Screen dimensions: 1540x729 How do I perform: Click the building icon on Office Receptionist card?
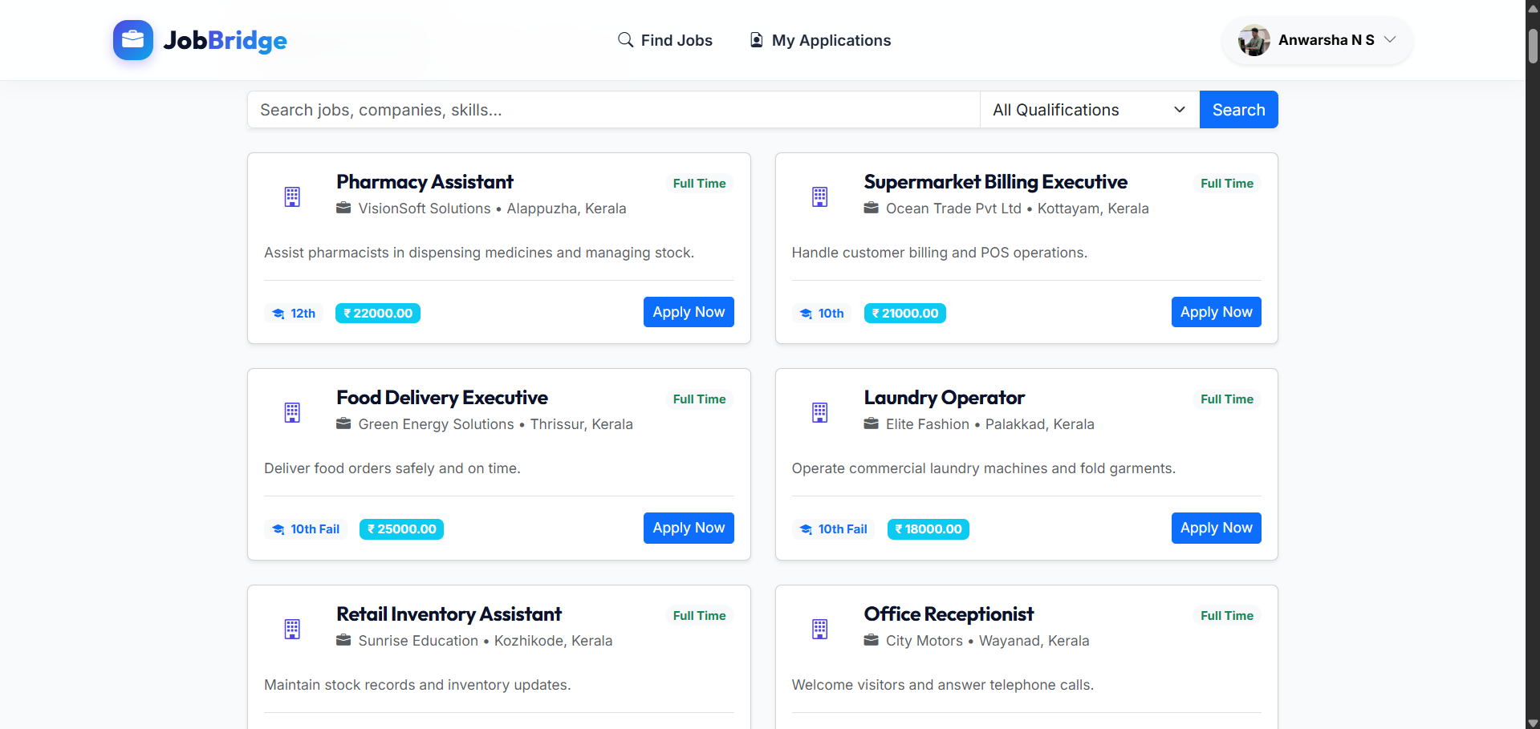819,630
